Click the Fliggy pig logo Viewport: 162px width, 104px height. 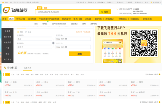pos(6,10)
